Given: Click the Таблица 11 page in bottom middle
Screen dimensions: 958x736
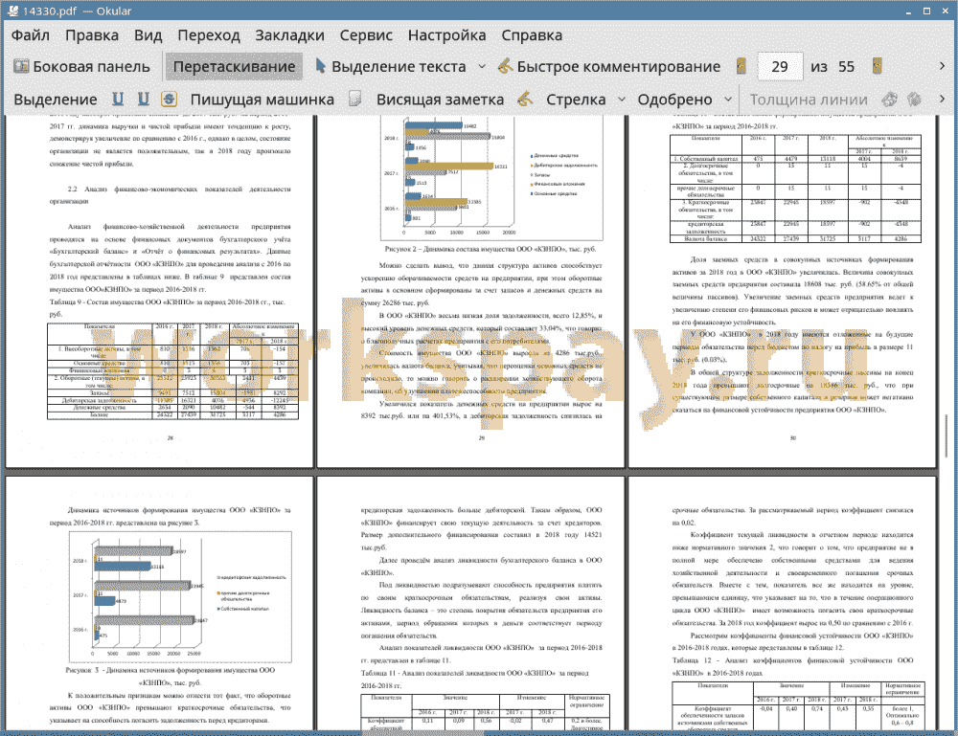Looking at the screenshot, I should pyautogui.click(x=470, y=604).
